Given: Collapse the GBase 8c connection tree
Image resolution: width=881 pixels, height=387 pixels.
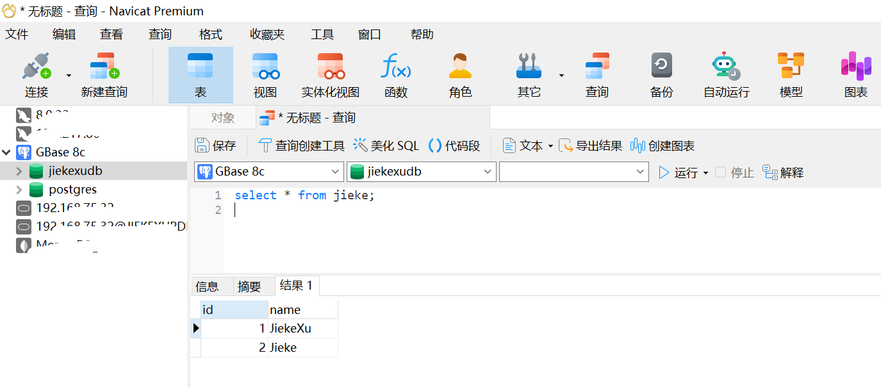Looking at the screenshot, I should coord(5,152).
